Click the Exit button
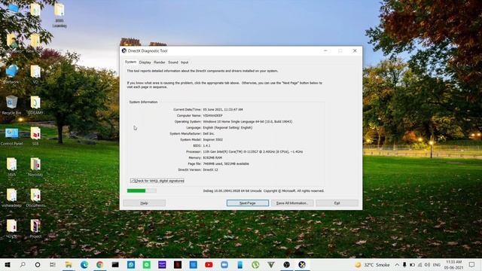The width and height of the screenshot is (482, 271). coord(337,203)
